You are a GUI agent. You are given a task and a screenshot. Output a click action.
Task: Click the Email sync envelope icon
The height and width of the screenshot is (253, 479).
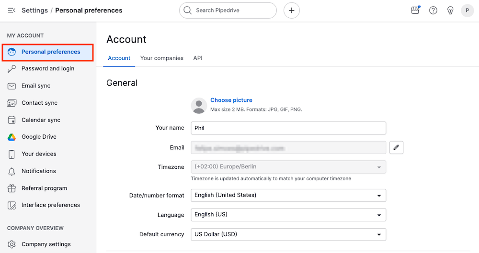click(11, 86)
